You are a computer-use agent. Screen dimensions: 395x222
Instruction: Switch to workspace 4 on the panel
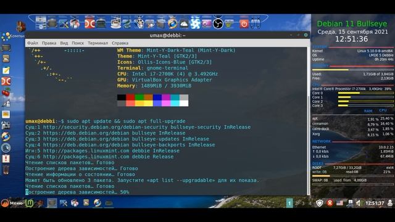(x=310, y=203)
